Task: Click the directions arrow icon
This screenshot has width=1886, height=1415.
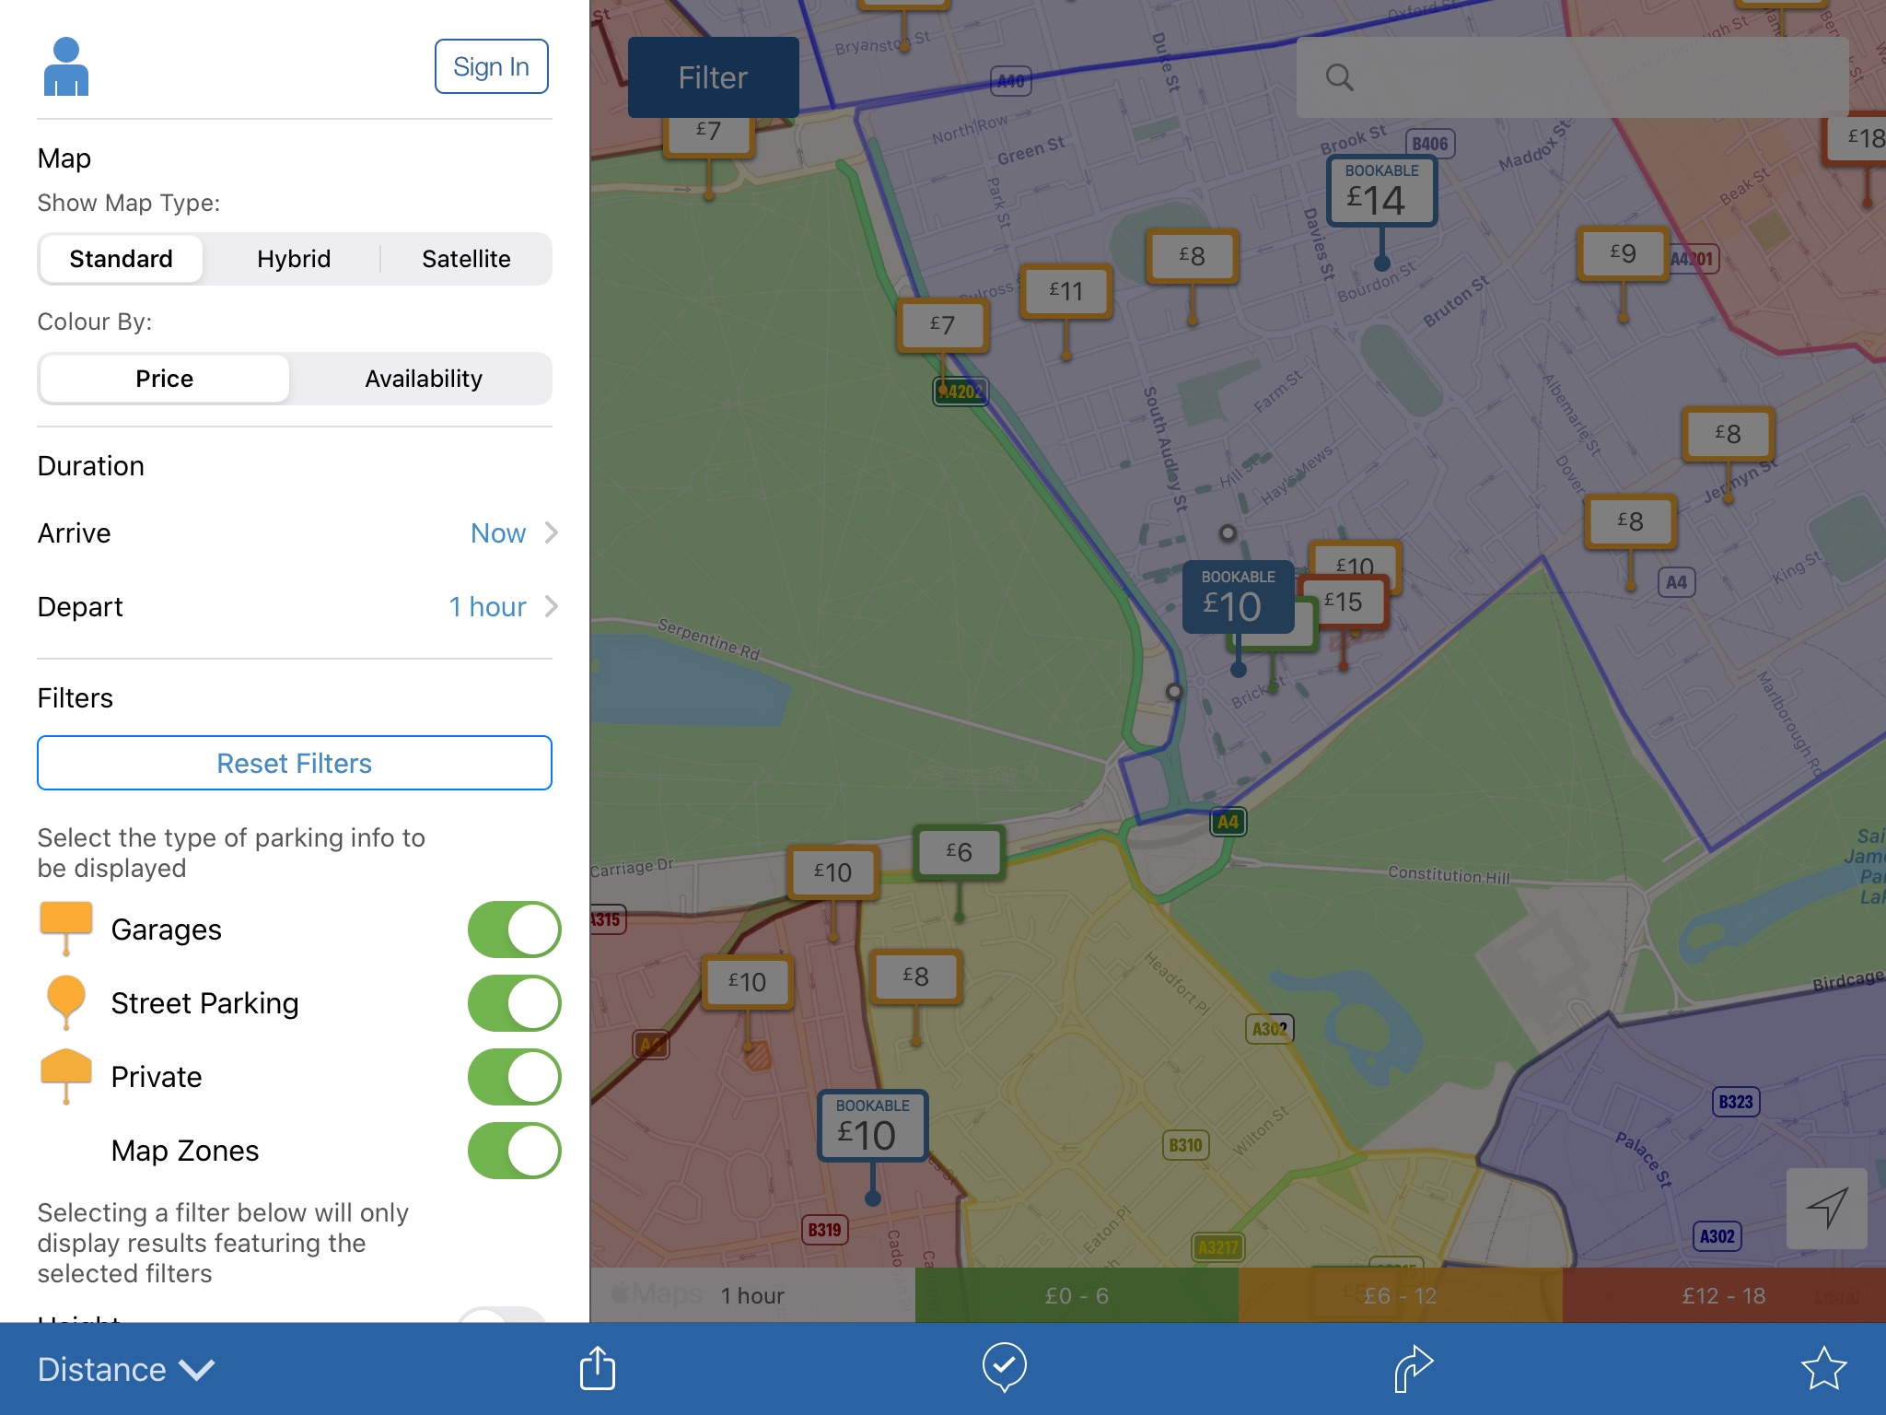Action: click(1413, 1368)
